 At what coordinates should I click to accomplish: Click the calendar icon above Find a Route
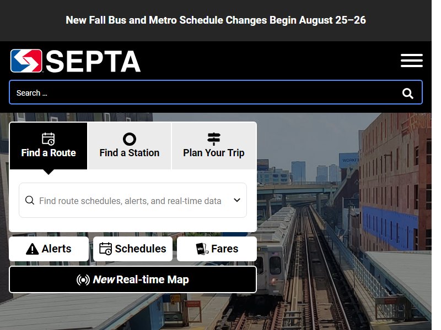pos(49,139)
